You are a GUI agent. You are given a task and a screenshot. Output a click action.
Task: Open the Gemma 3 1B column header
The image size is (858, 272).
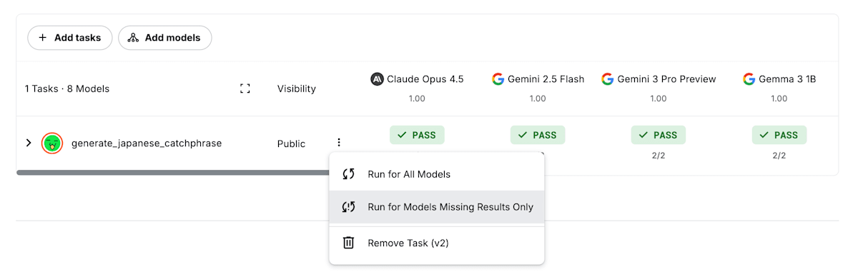pyautogui.click(x=779, y=79)
